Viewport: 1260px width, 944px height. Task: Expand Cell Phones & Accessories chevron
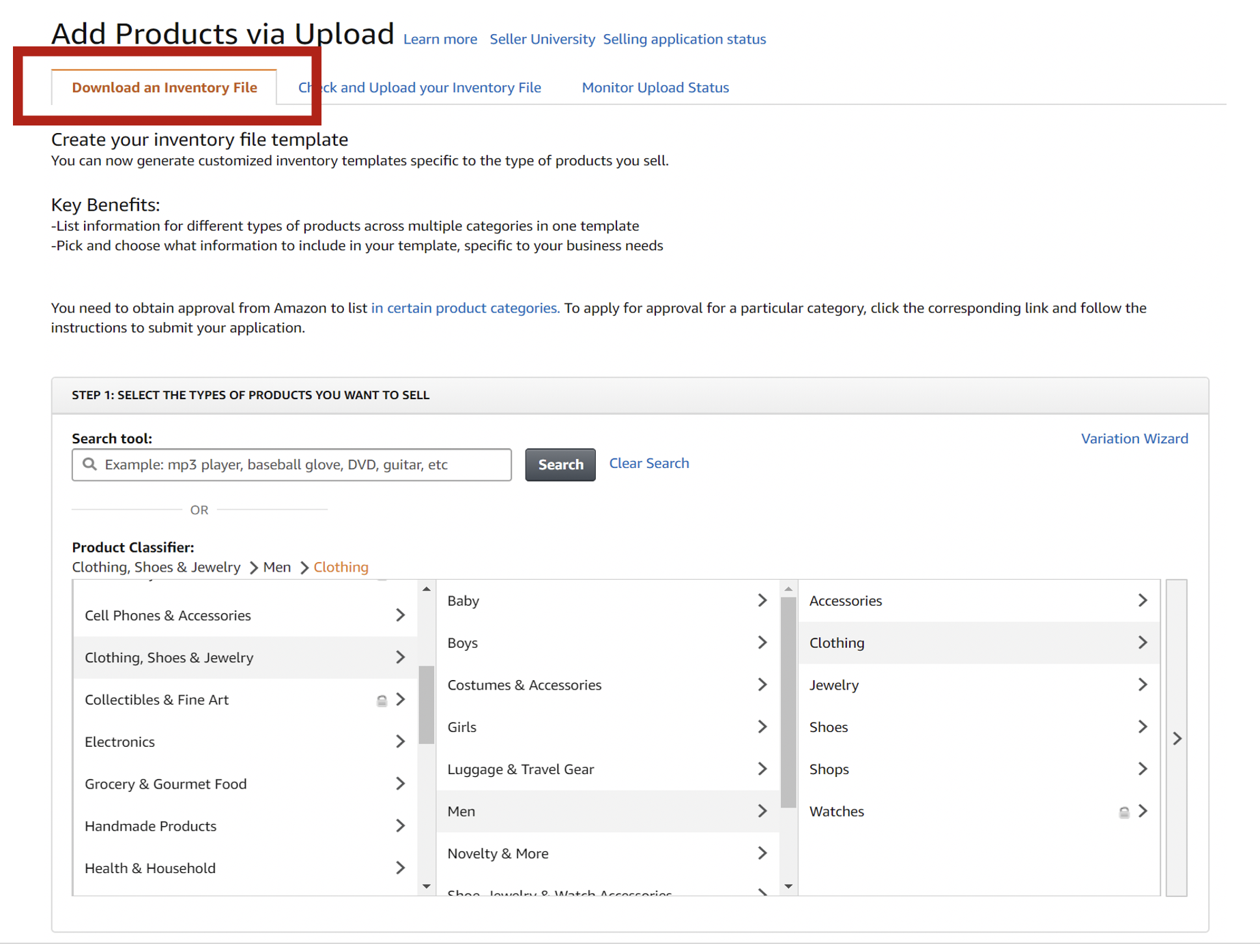(x=401, y=615)
